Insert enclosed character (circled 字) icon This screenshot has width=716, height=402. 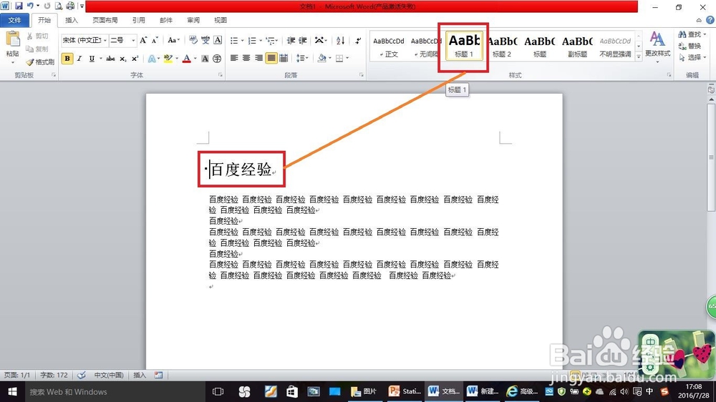coord(217,59)
